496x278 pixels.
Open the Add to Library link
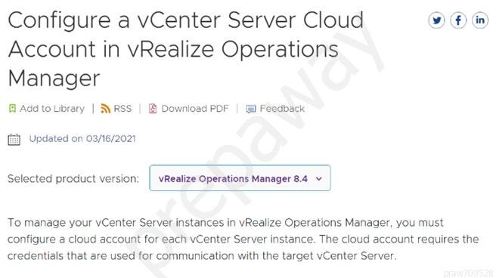(52, 108)
